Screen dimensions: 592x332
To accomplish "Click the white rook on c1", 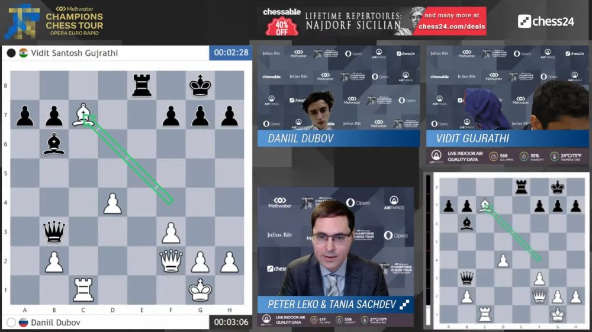I will pos(83,290).
